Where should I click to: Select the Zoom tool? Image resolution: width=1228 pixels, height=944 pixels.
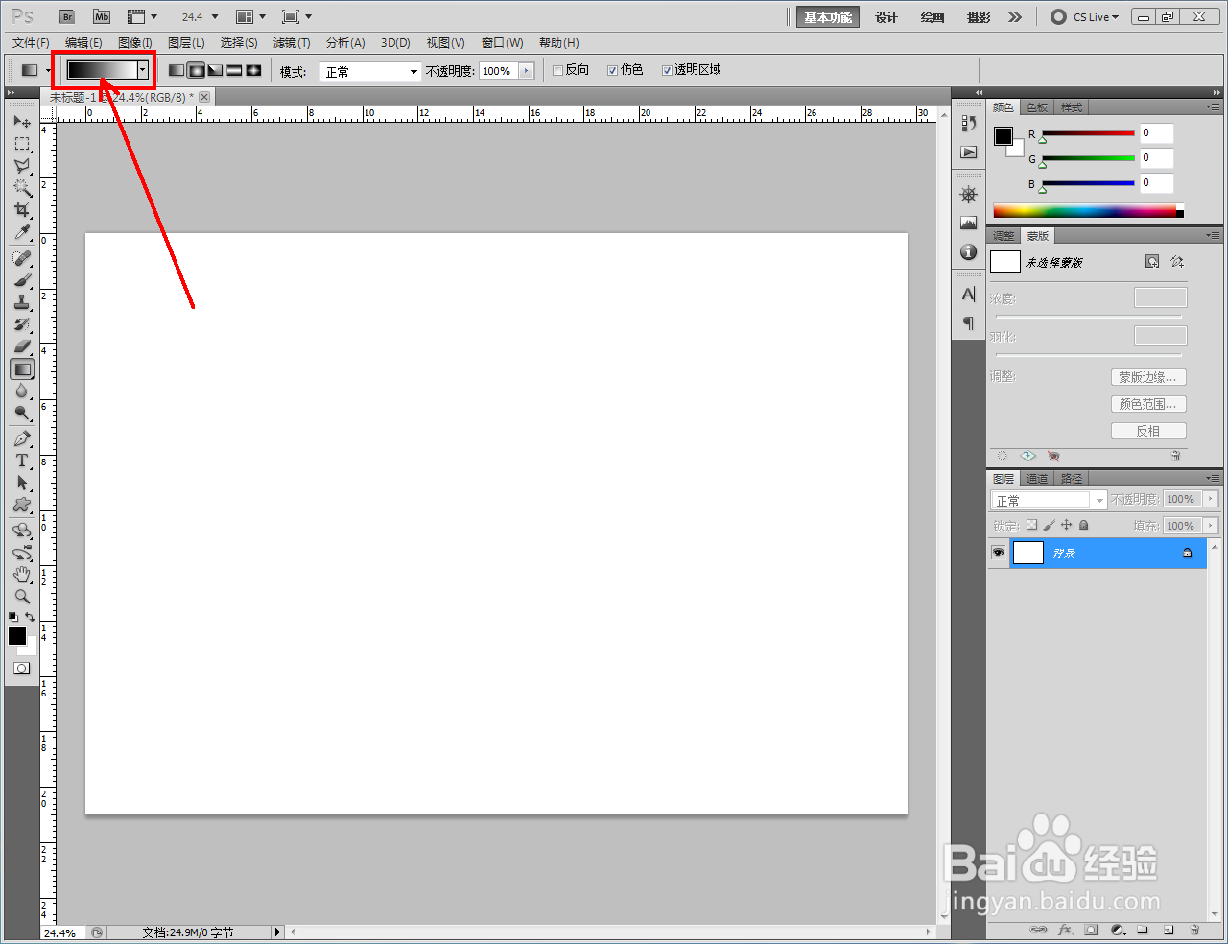coord(22,597)
